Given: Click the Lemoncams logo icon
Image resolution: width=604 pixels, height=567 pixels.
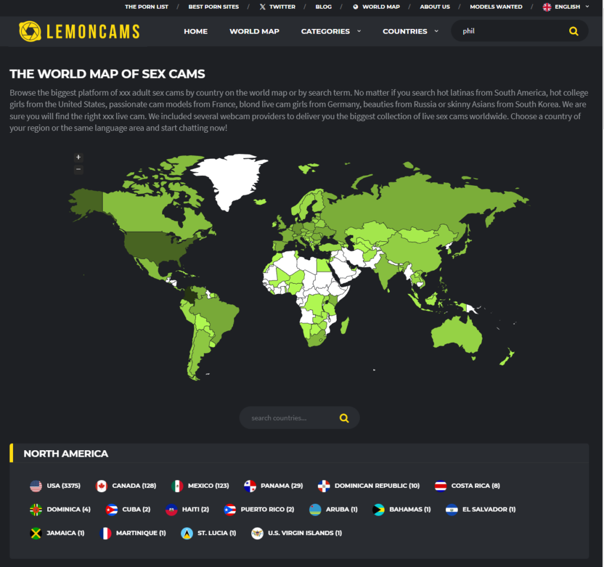Looking at the screenshot, I should (29, 31).
